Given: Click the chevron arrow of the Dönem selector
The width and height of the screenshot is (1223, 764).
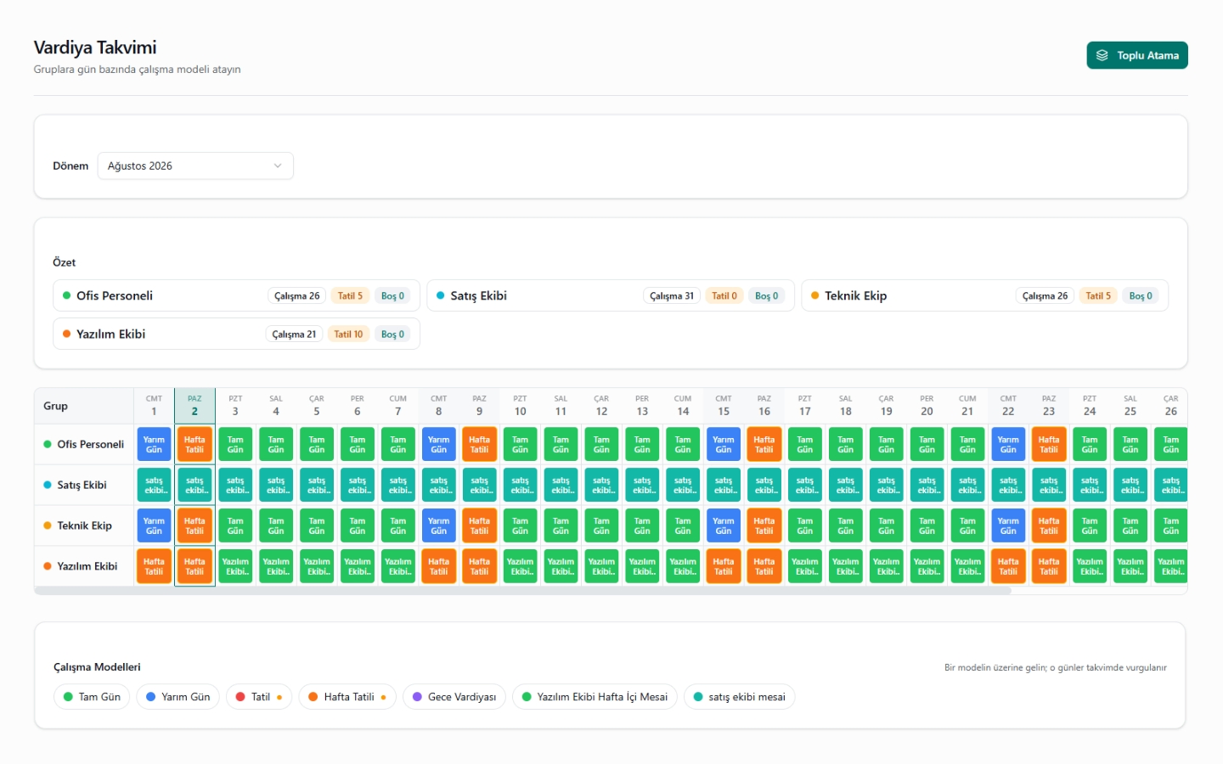Looking at the screenshot, I should click(x=277, y=166).
